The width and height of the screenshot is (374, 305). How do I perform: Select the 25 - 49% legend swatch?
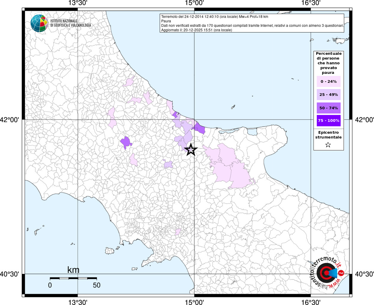[x=328, y=95]
